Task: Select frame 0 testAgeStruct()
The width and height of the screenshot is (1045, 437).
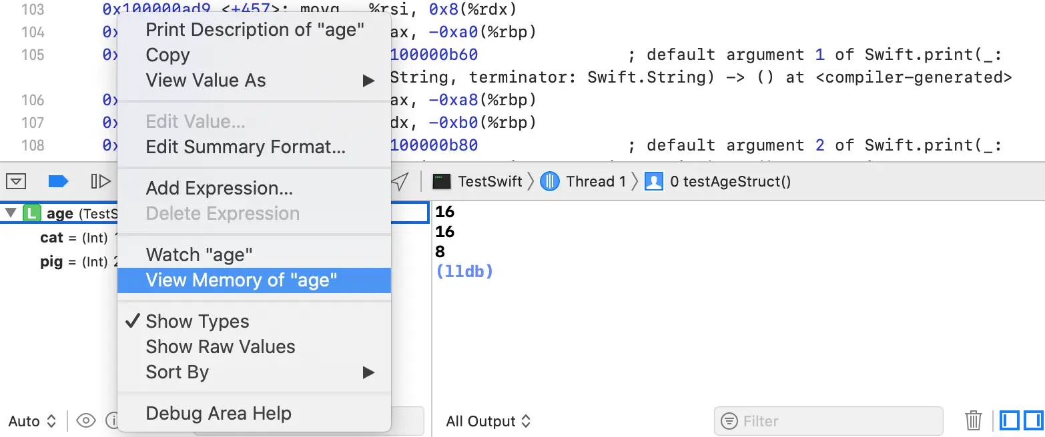Action: pyautogui.click(x=718, y=181)
